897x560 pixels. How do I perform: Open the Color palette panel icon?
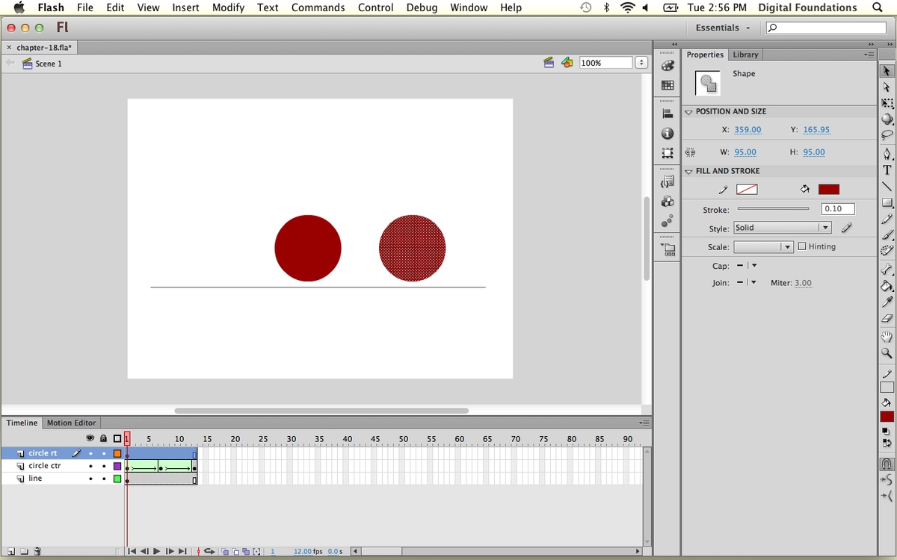(668, 65)
